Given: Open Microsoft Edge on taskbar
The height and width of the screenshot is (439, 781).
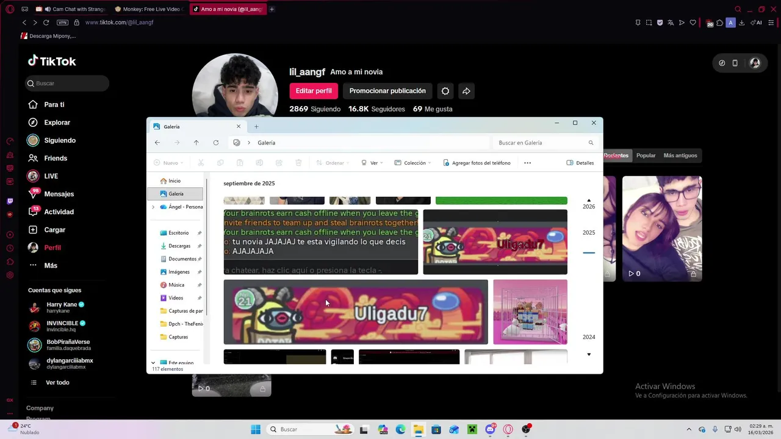Looking at the screenshot, I should click(x=400, y=429).
